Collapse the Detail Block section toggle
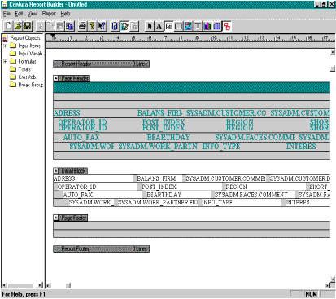336x299 pixels. pos(56,171)
